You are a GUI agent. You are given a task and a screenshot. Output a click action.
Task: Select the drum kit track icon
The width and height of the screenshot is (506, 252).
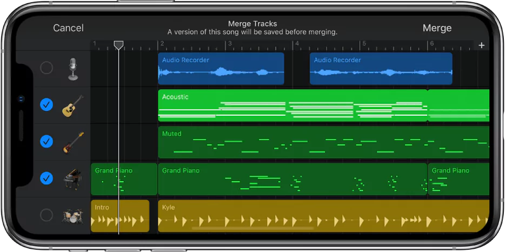72,216
